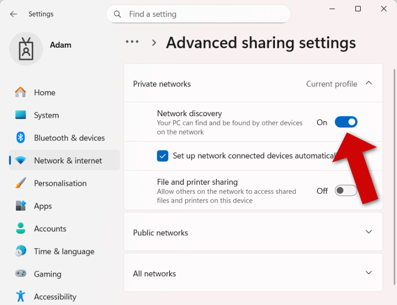Uncheck Set up network connected devices automatically
The width and height of the screenshot is (397, 305).
(162, 155)
